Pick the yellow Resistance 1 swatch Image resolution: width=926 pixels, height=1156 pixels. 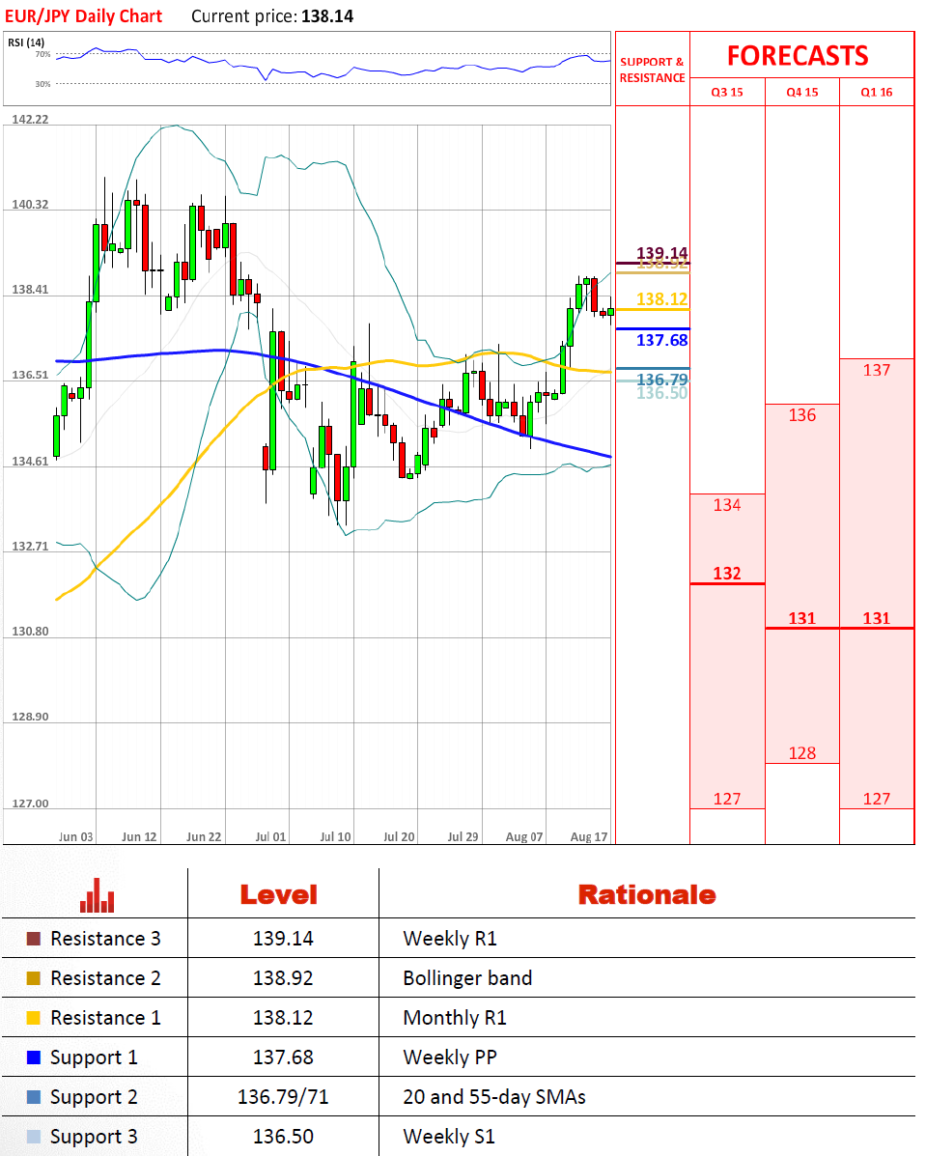pos(34,1018)
